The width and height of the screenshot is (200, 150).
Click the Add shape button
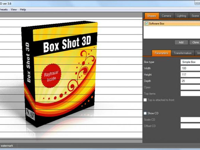coord(181,42)
